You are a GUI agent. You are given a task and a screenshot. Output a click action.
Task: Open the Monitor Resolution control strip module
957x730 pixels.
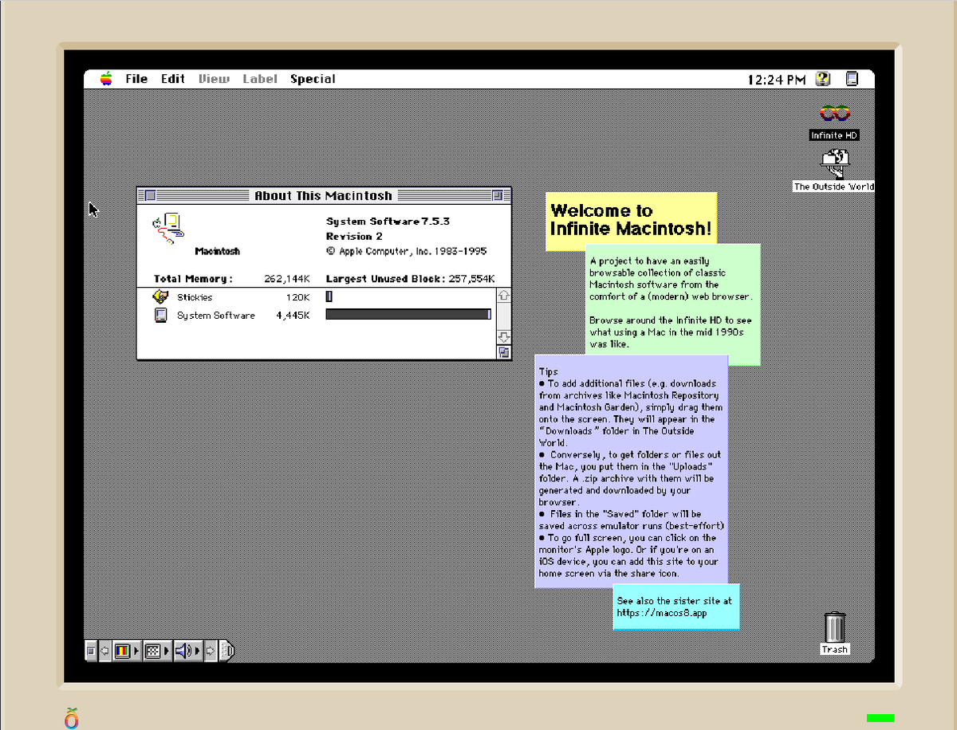[x=152, y=651]
